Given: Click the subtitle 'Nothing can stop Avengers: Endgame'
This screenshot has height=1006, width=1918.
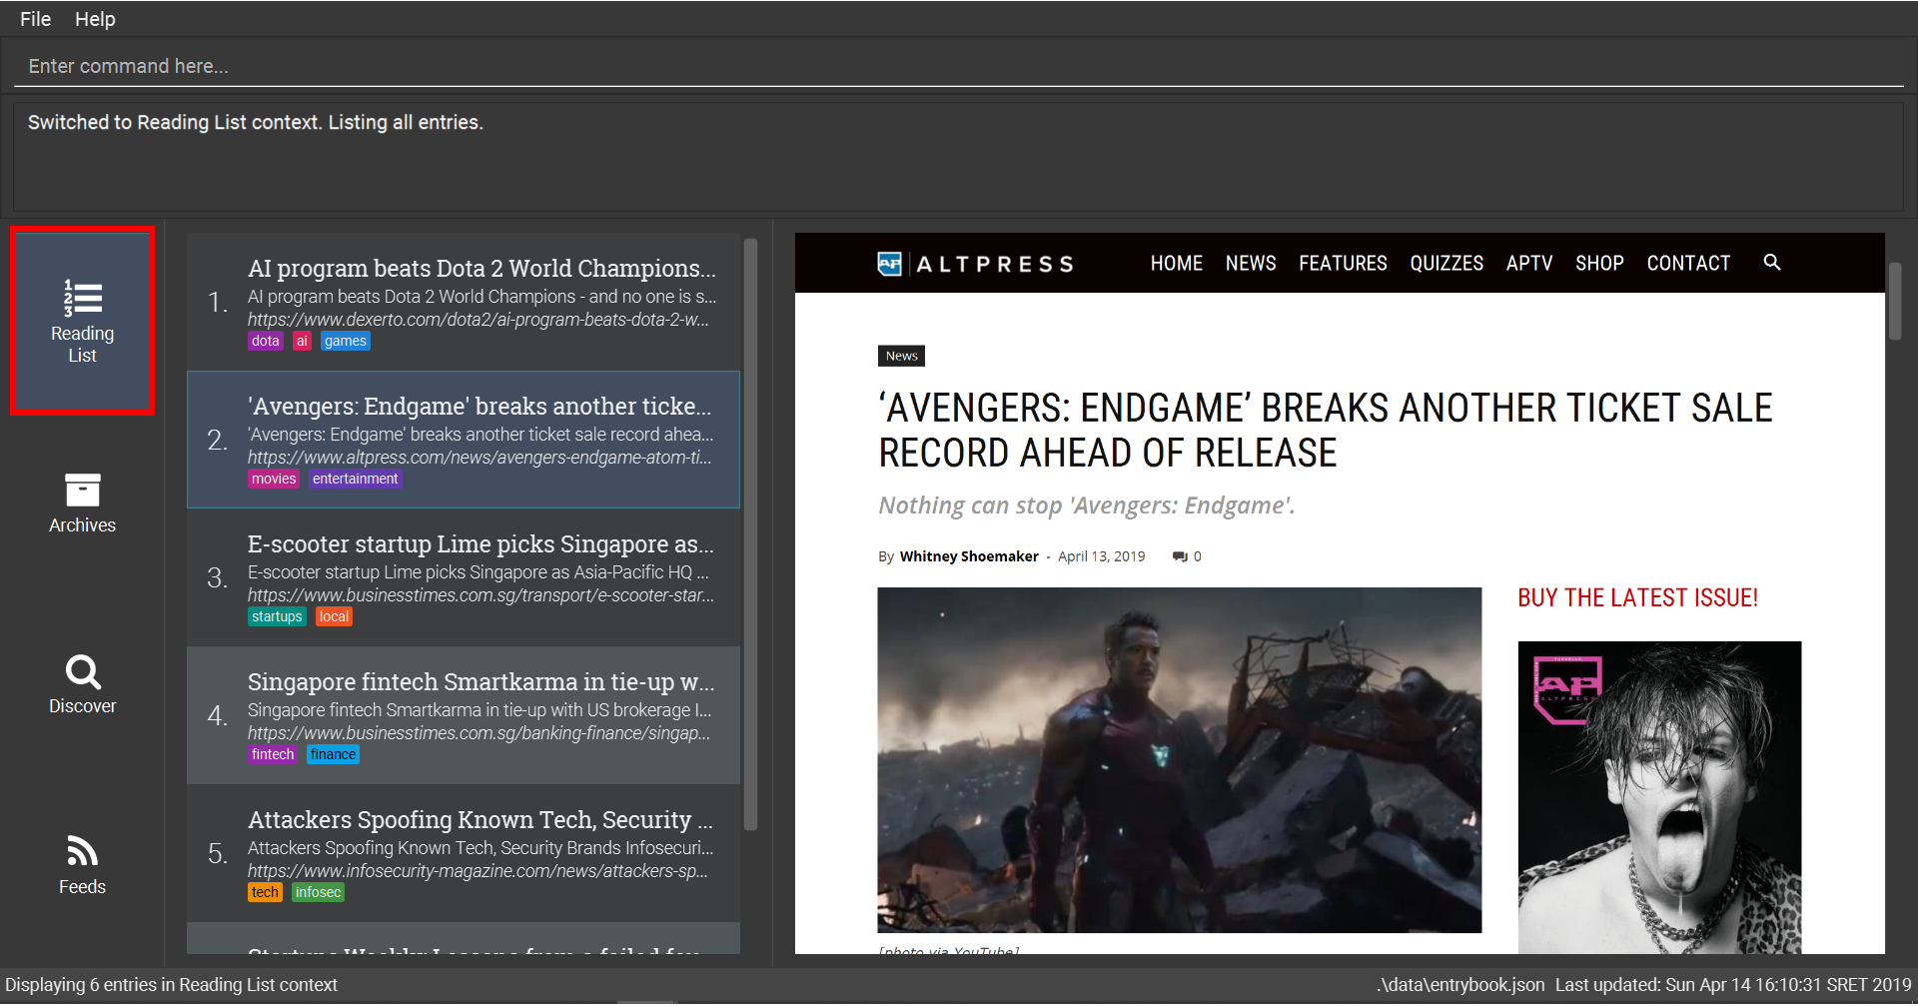Looking at the screenshot, I should point(1086,505).
